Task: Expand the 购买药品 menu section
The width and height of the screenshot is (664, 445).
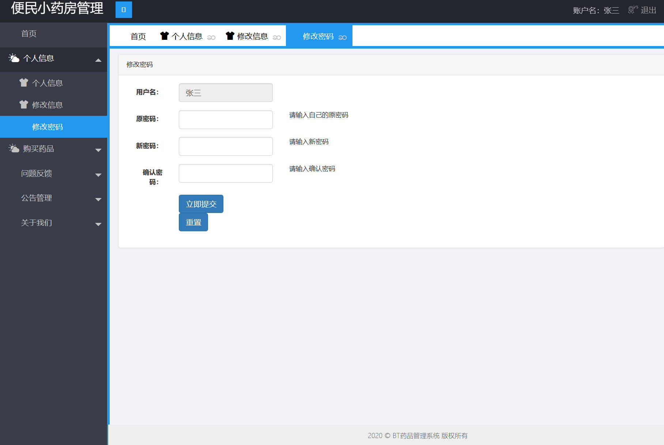Action: tap(98, 150)
